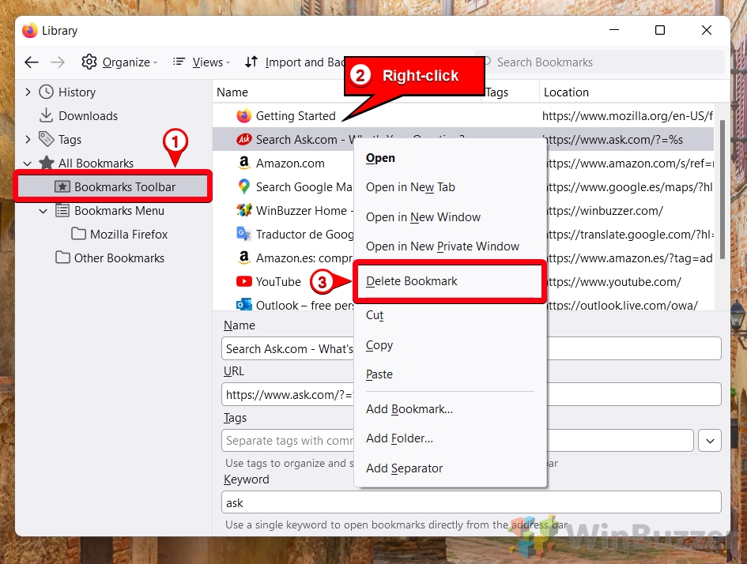Expand the History tree node
747x564 pixels.
pos(28,92)
